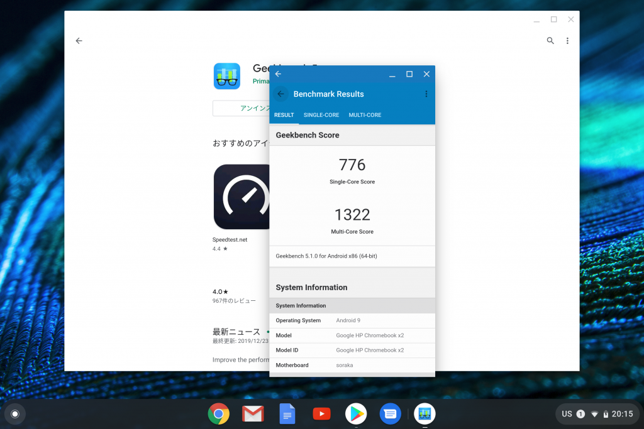
Task: Click the Wi-Fi status icon in tray
Action: pyautogui.click(x=594, y=414)
